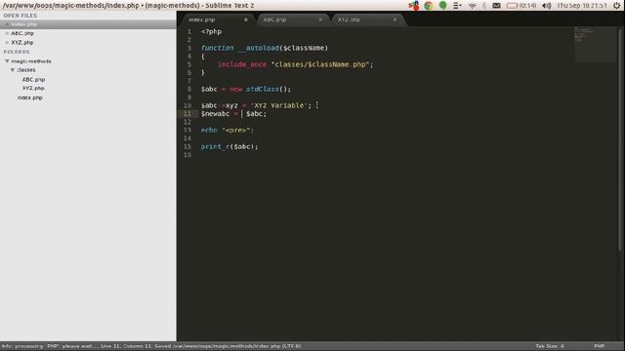Open the red S indicator icon in top panel
625x351 pixels.
414,6
